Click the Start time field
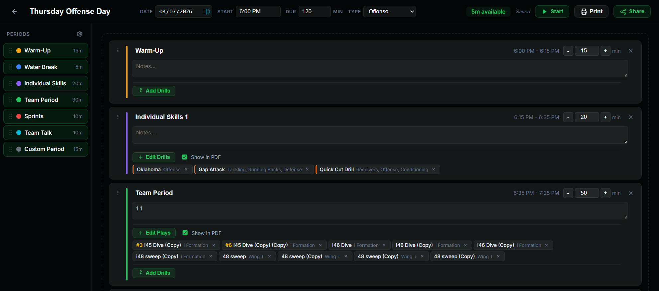 pos(258,11)
